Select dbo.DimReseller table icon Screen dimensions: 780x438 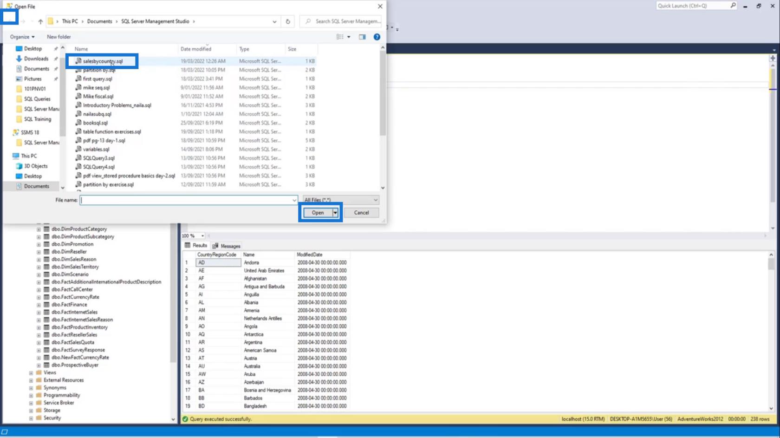tap(46, 252)
